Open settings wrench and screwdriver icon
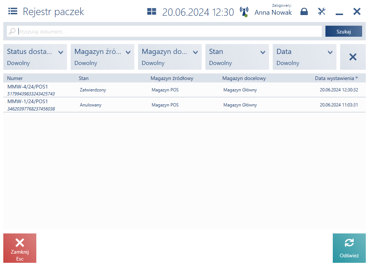Viewport: 368px width, 265px height. 321,11
